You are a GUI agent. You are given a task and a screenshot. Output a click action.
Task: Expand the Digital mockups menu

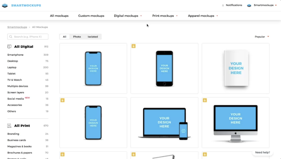[x=128, y=16]
